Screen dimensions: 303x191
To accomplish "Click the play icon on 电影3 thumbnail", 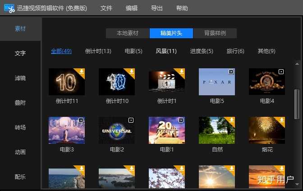I will [x=81, y=120].
